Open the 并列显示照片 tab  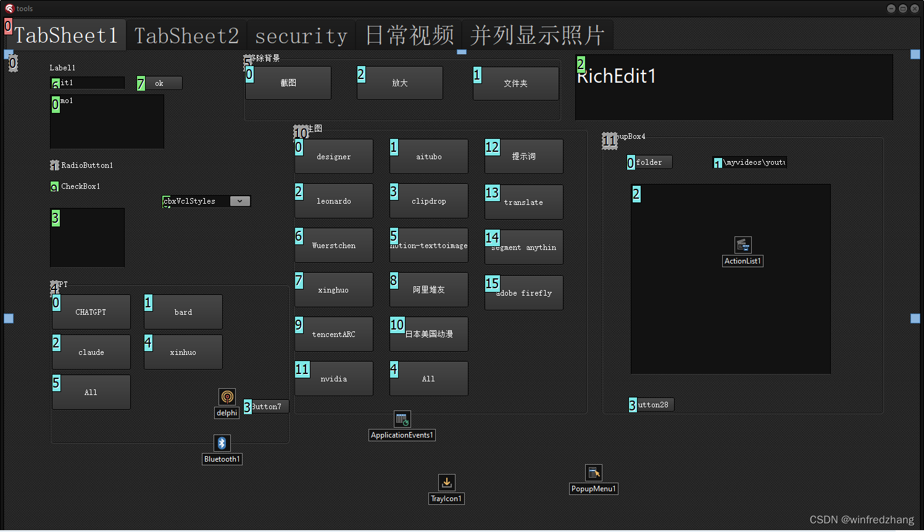537,35
